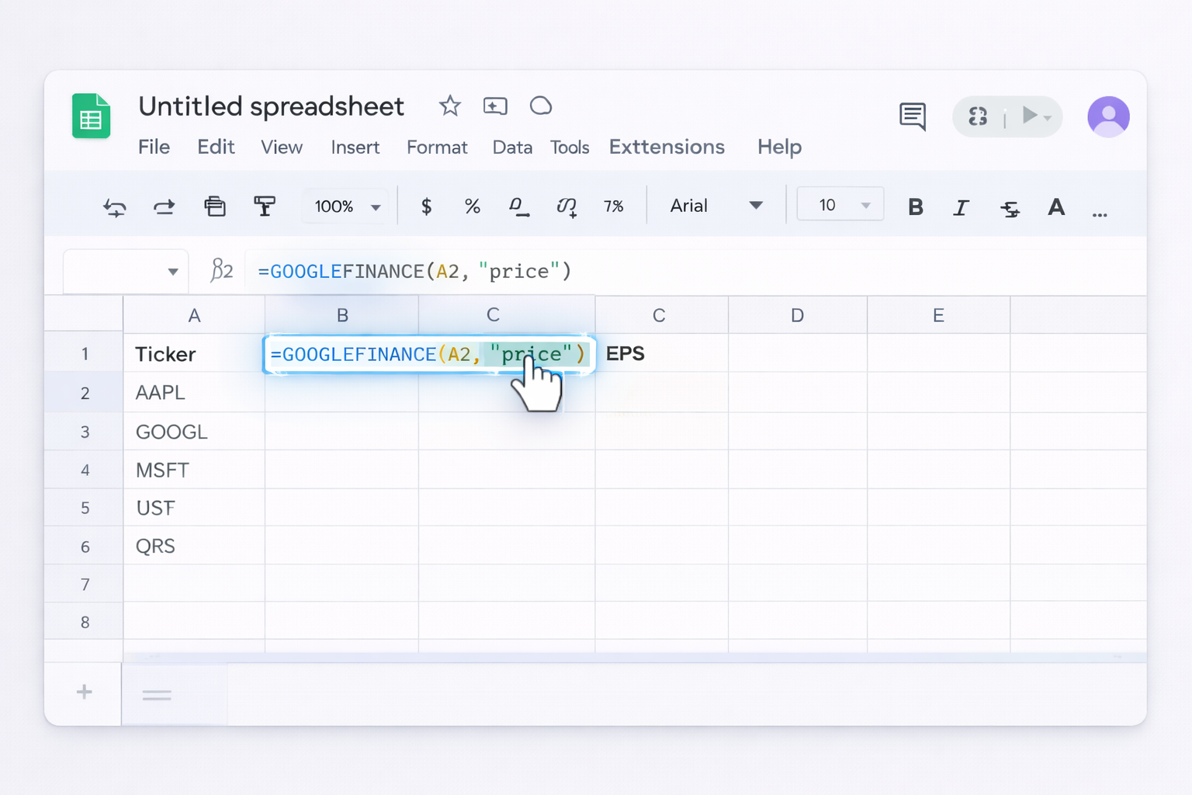The image size is (1192, 795).
Task: Open the comments history icon
Action: (x=913, y=116)
